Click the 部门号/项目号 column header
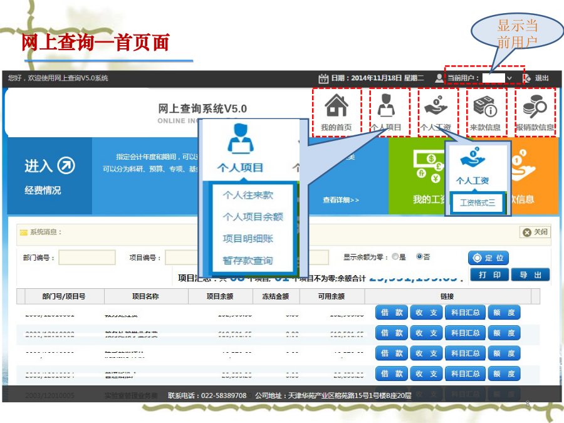The height and width of the screenshot is (423, 564). pyautogui.click(x=64, y=296)
